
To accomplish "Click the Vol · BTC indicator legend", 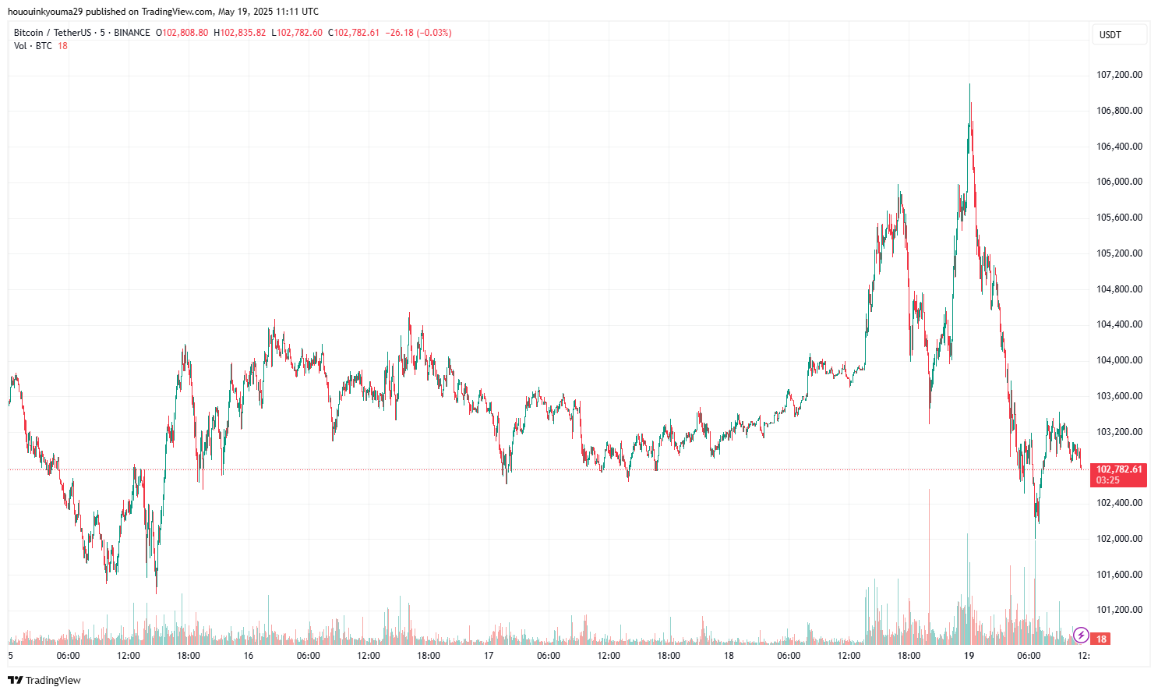I will pos(33,46).
